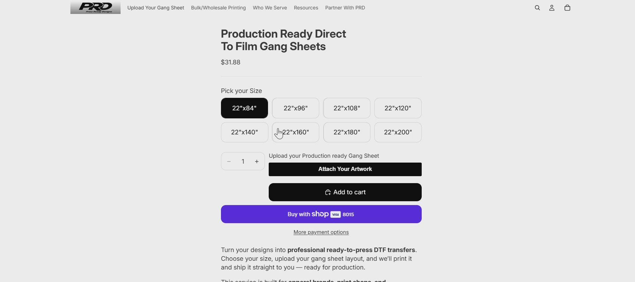Select the 22"x140" size option
Image resolution: width=635 pixels, height=282 pixels.
pyautogui.click(x=244, y=132)
